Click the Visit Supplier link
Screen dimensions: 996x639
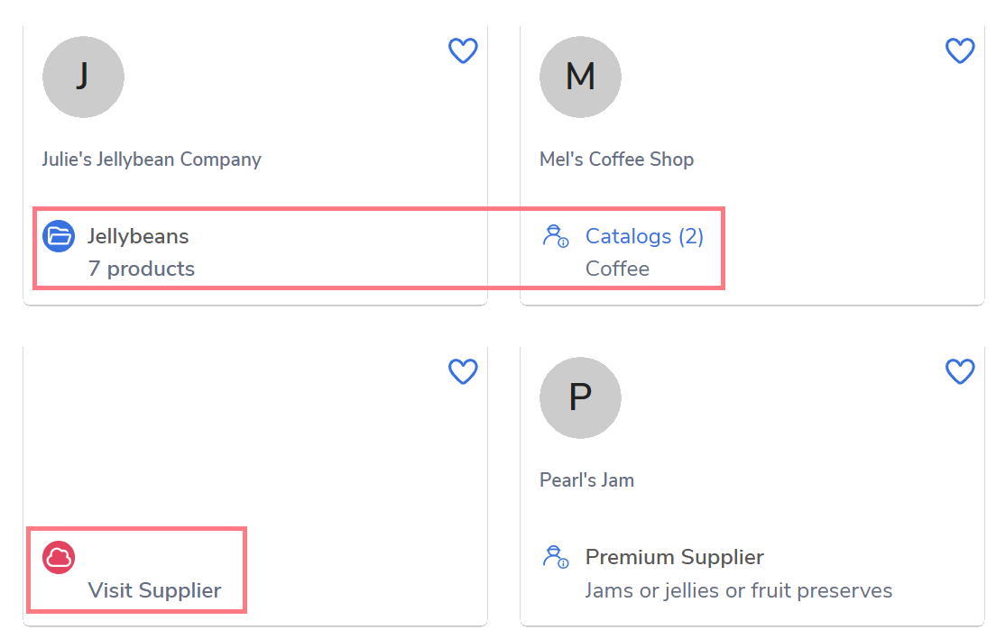pyautogui.click(x=154, y=590)
